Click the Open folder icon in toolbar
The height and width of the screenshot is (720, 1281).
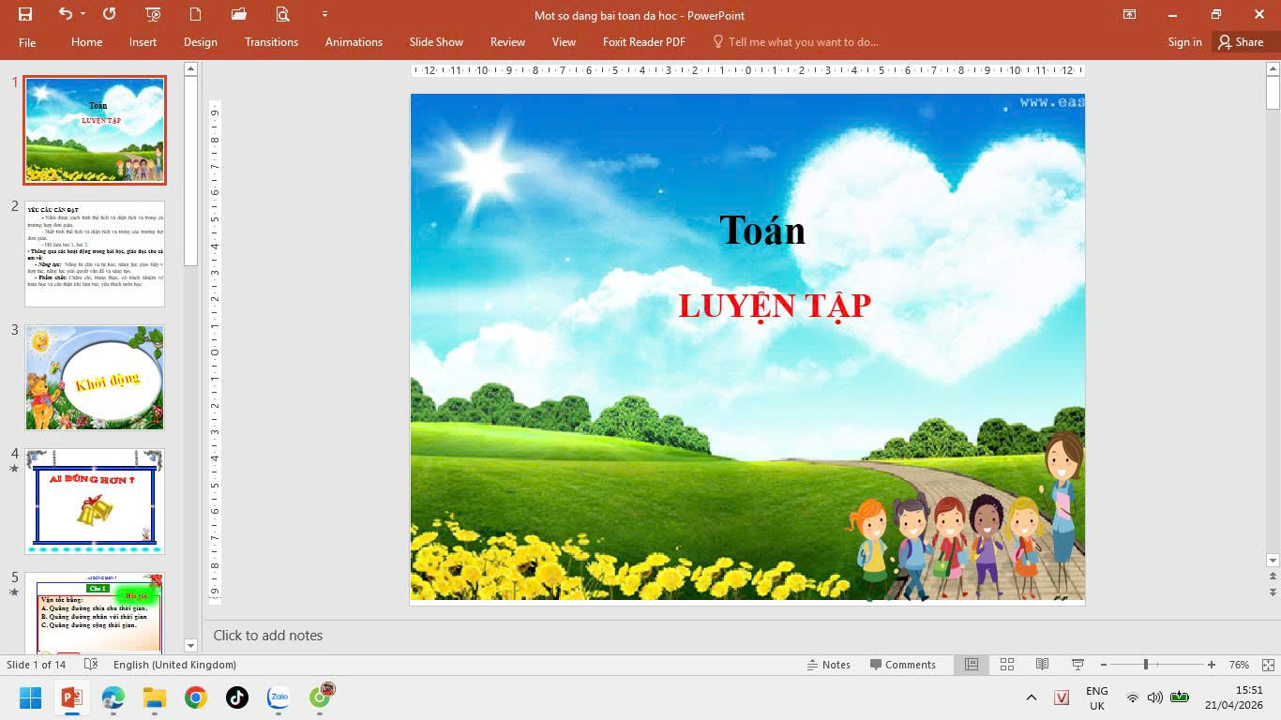(x=238, y=14)
